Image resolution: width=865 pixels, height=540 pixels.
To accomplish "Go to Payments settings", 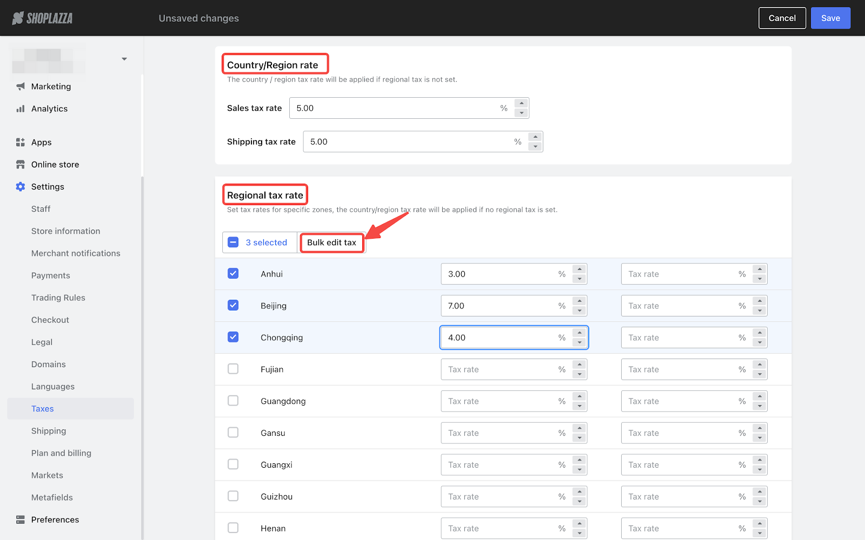I will (51, 275).
